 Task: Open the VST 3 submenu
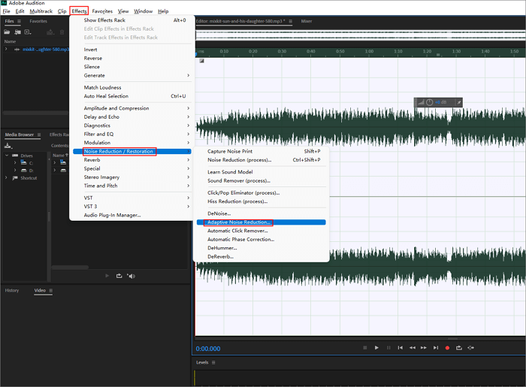point(132,206)
